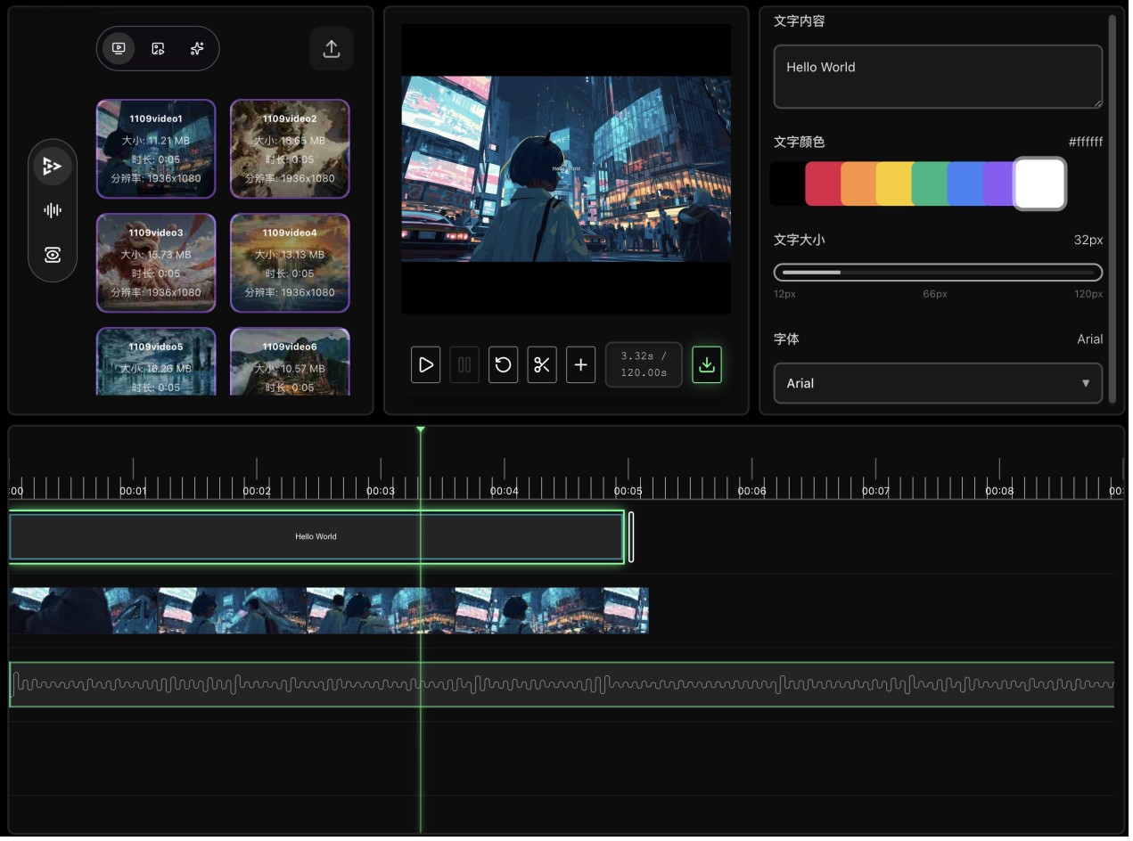Pick the blue text color swatch
Screen dimensions: 1133x841
[965, 184]
